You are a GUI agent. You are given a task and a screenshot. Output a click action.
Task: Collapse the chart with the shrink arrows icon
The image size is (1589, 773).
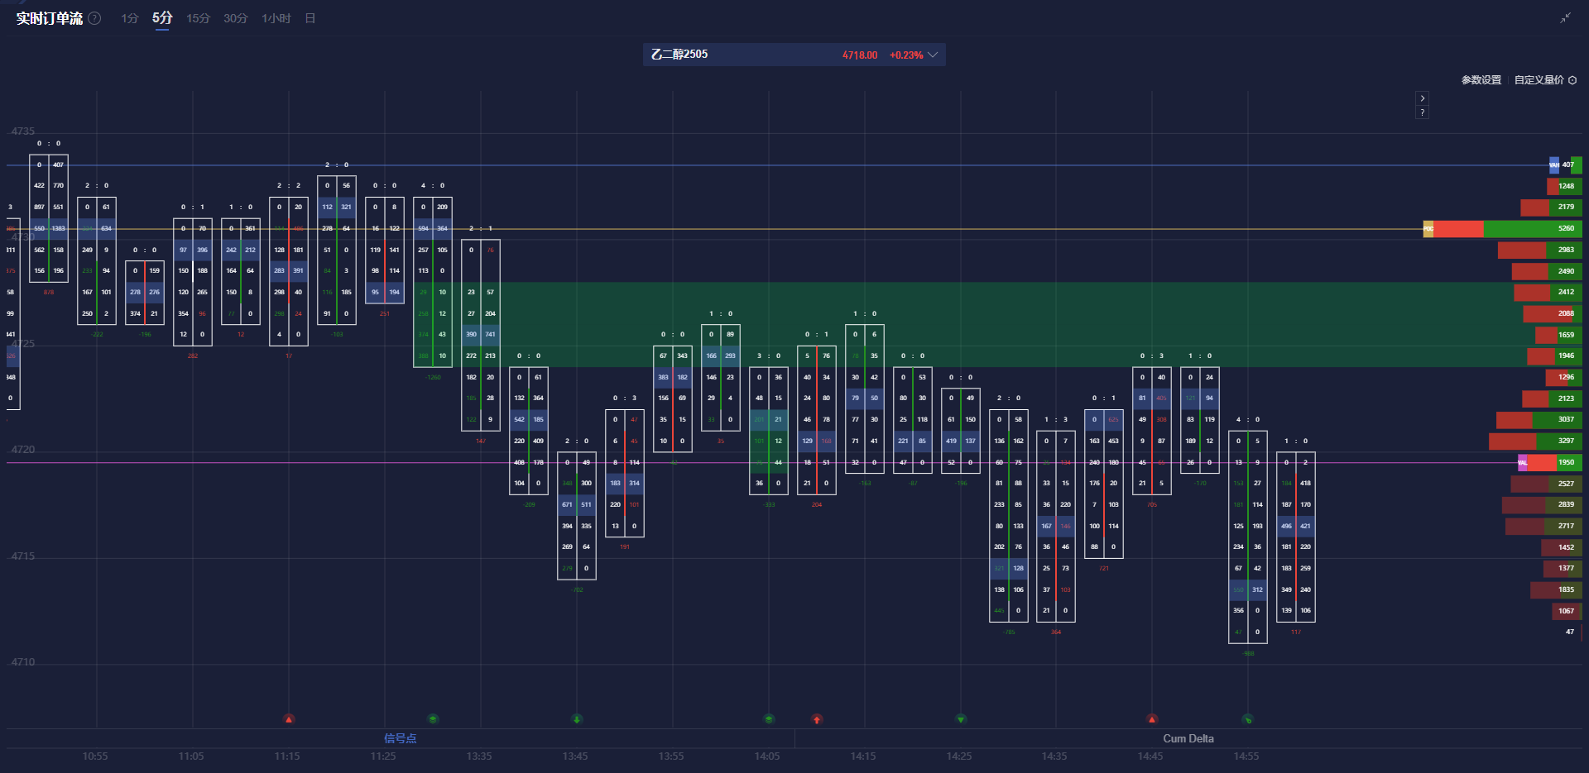tap(1565, 18)
